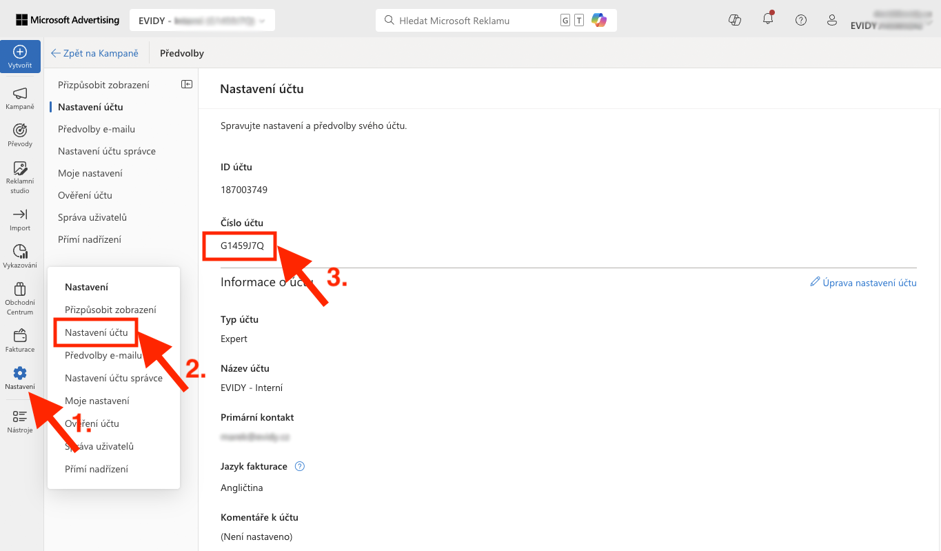941x551 pixels.
Task: Open the Copilot icon in the header
Action: click(735, 20)
